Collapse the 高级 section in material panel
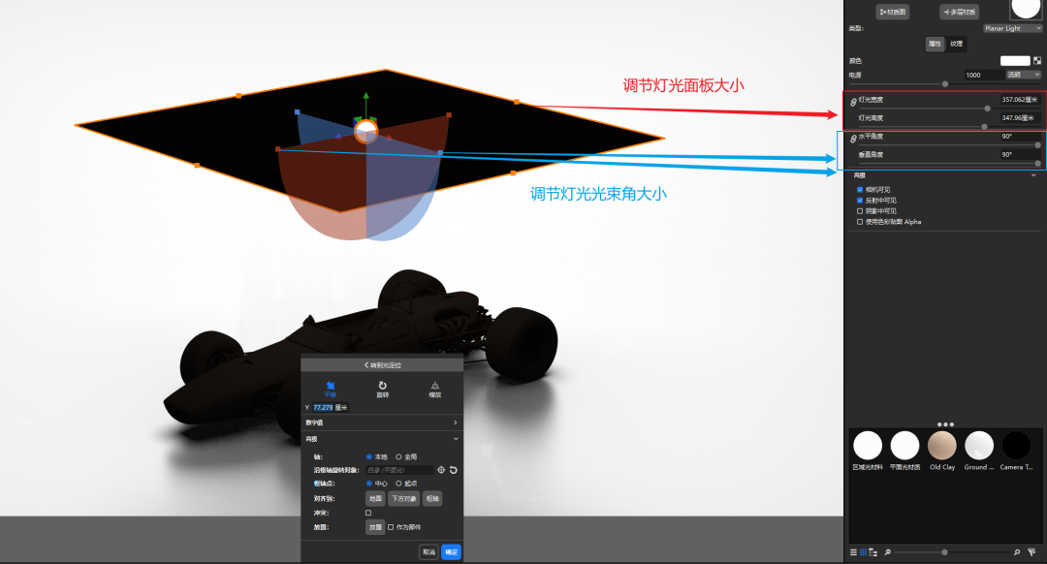 1033,175
